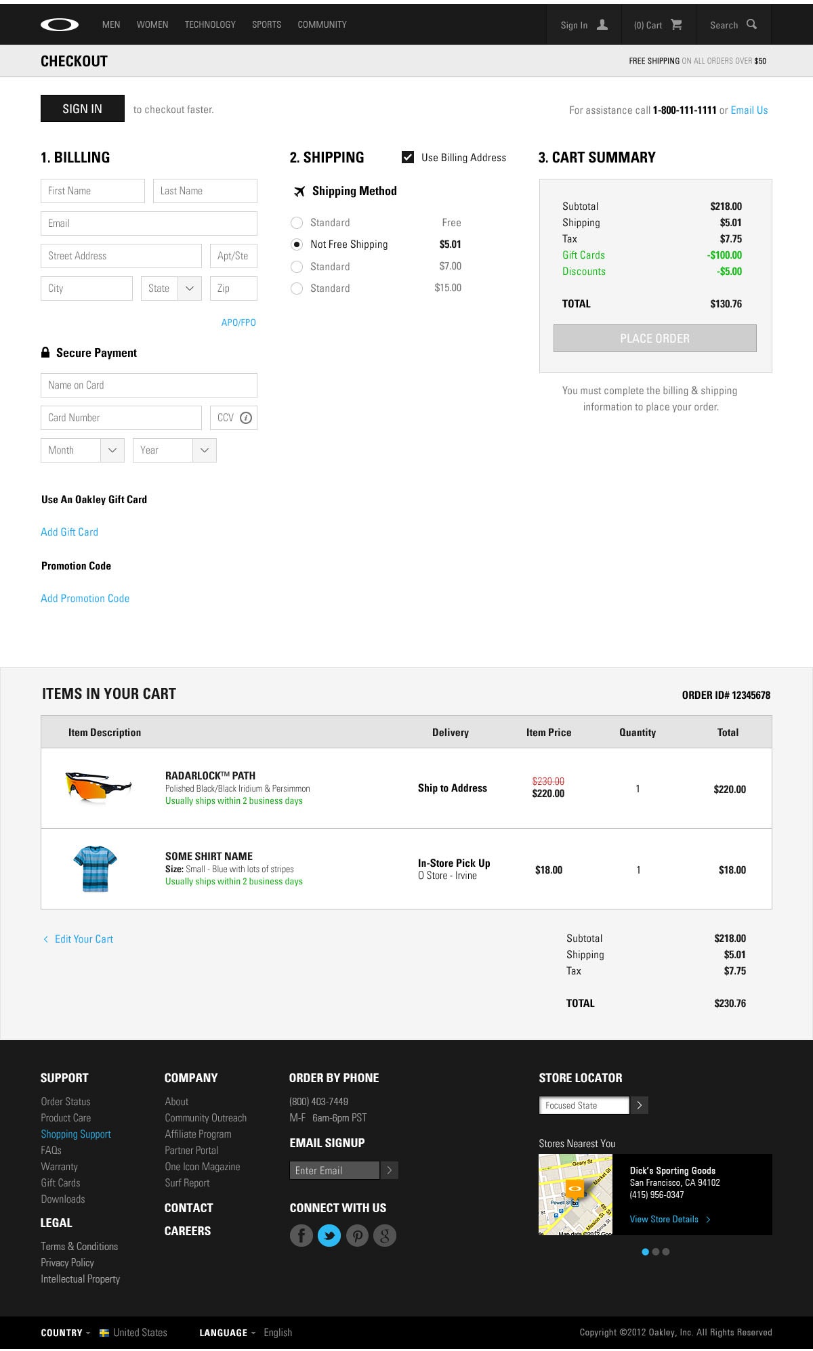Click the SIGN IN button
813x1351 pixels.
click(83, 108)
